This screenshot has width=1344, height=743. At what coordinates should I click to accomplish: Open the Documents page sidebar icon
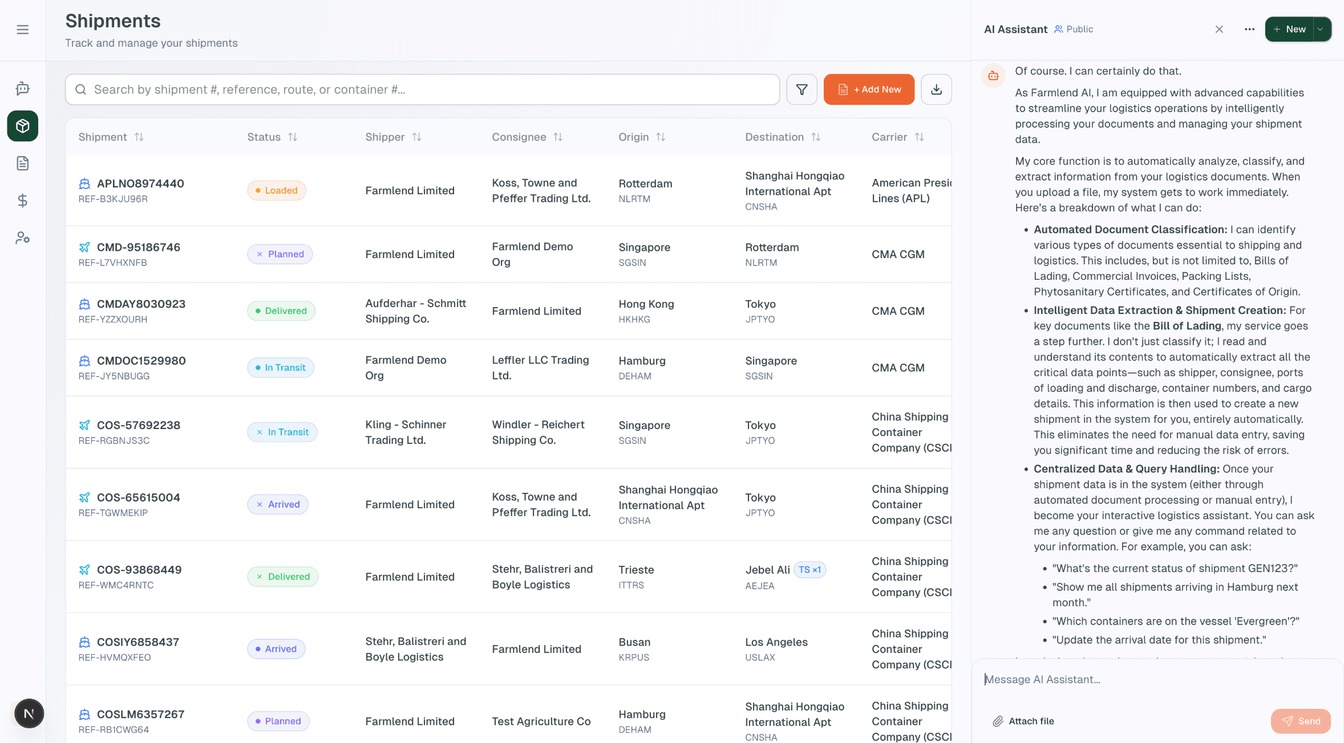[23, 164]
